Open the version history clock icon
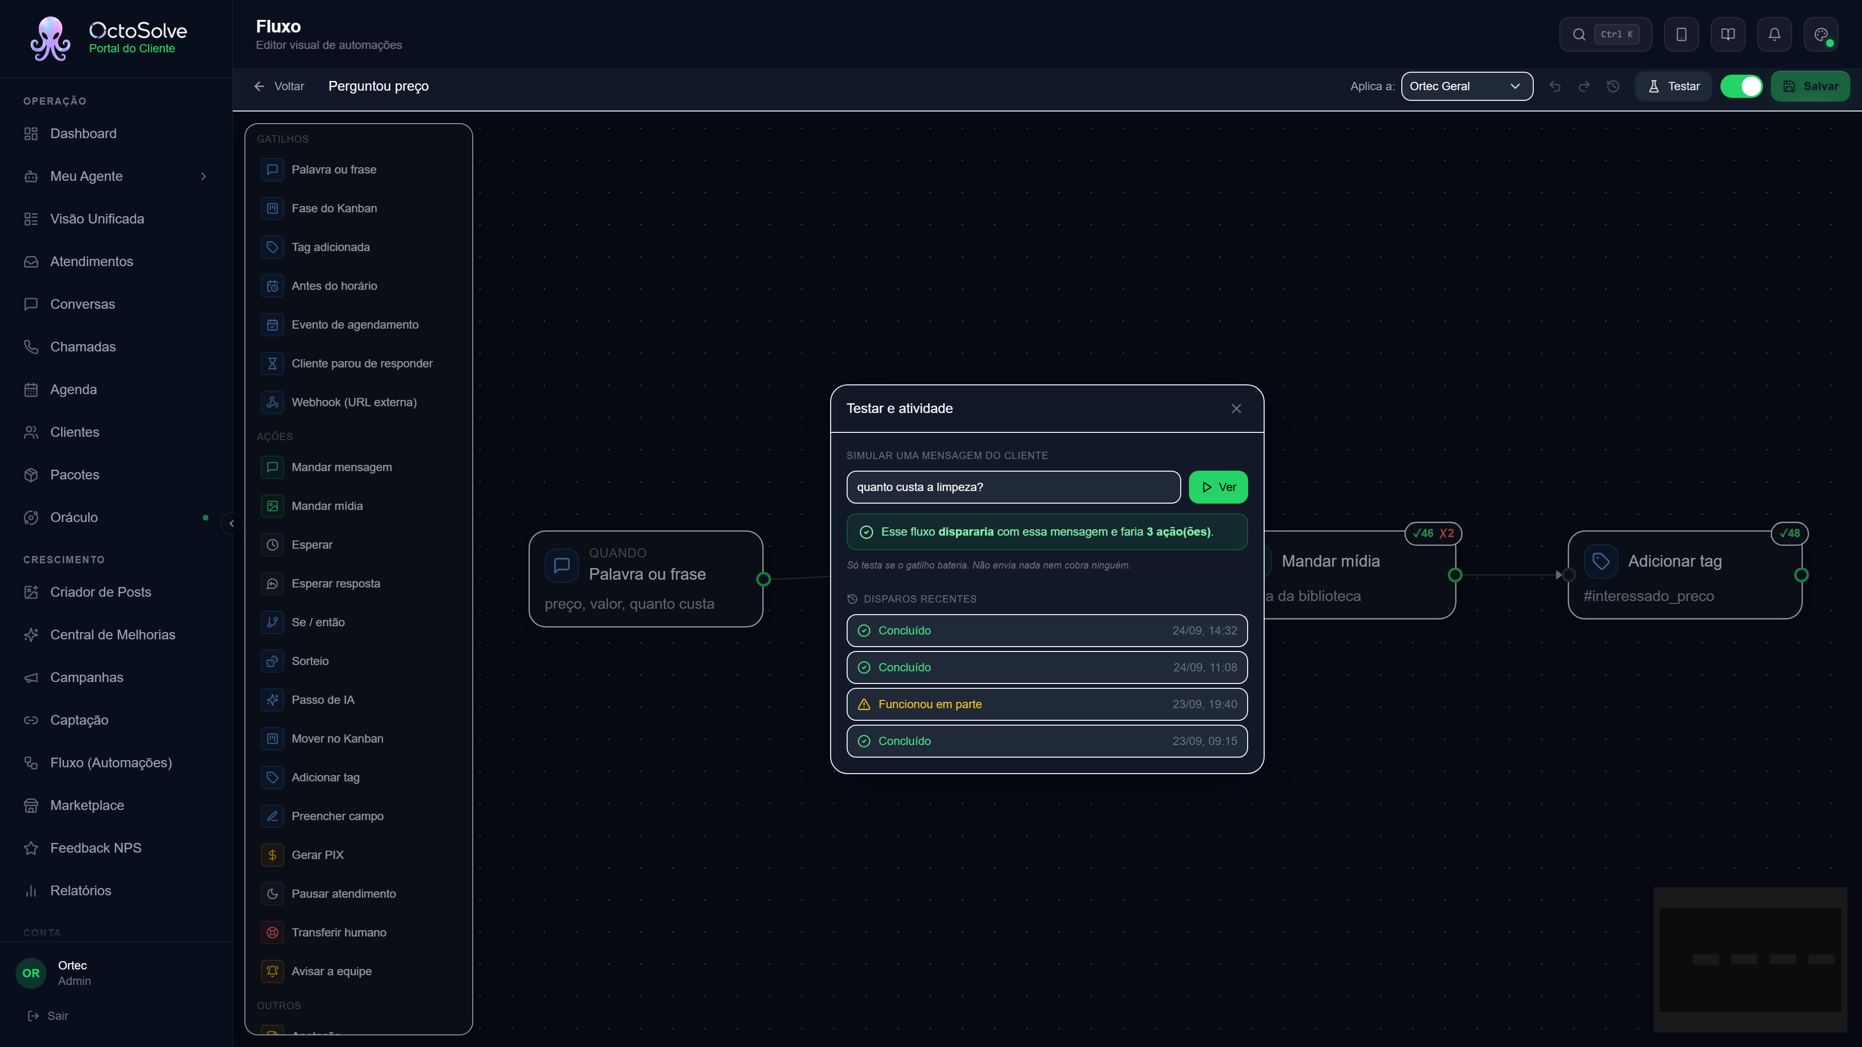 (1613, 86)
